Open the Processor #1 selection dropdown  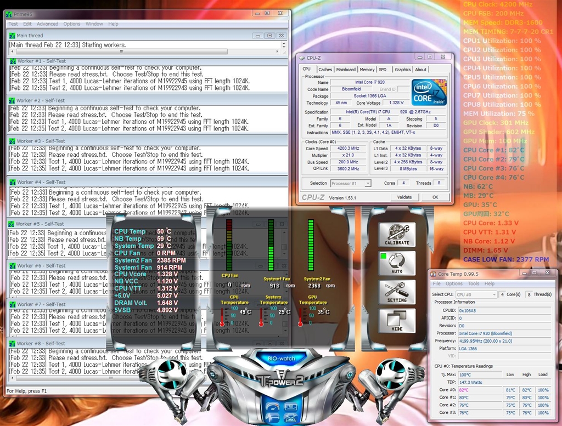(x=351, y=183)
